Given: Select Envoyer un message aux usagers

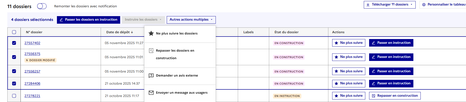Looking at the screenshot, I should click(x=182, y=93).
